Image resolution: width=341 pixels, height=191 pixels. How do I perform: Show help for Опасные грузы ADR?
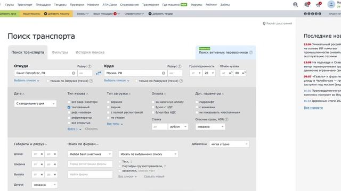point(226,119)
